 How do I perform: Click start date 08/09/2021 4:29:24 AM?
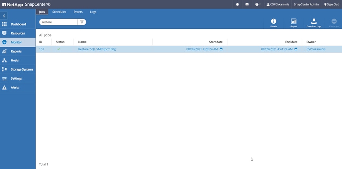(202, 49)
